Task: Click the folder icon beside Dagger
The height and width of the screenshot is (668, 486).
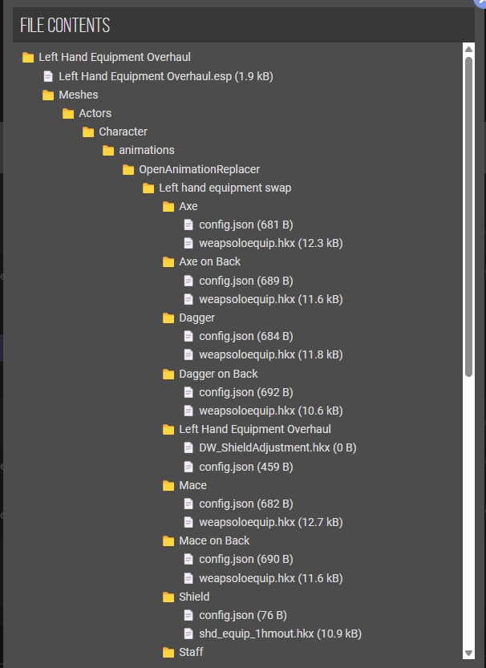Action: [x=168, y=318]
